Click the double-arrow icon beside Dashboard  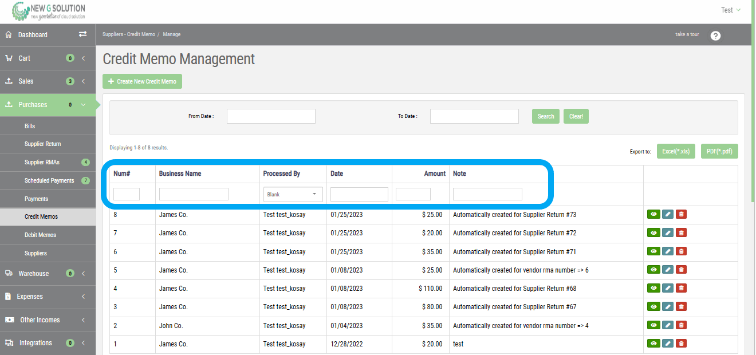click(x=82, y=34)
